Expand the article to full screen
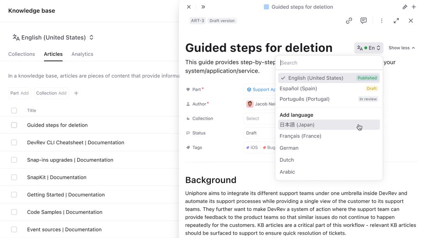This screenshot has width=421, height=238. (396, 20)
